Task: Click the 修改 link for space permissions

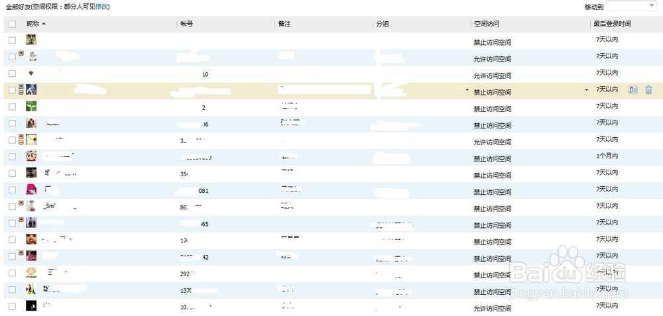Action: [x=102, y=7]
